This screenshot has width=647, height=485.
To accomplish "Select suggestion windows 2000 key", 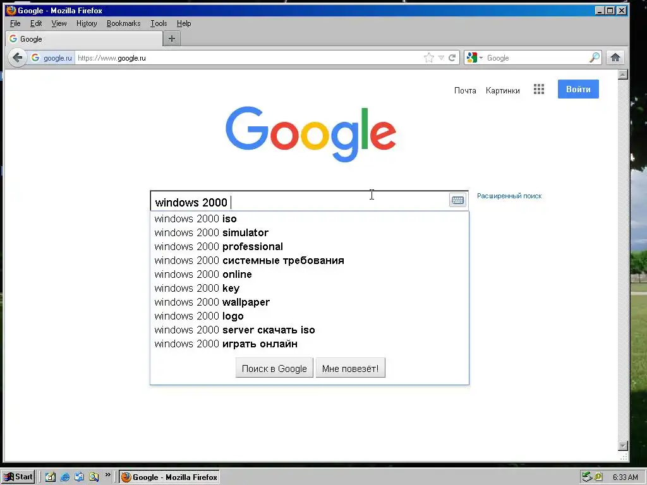I will point(310,288).
